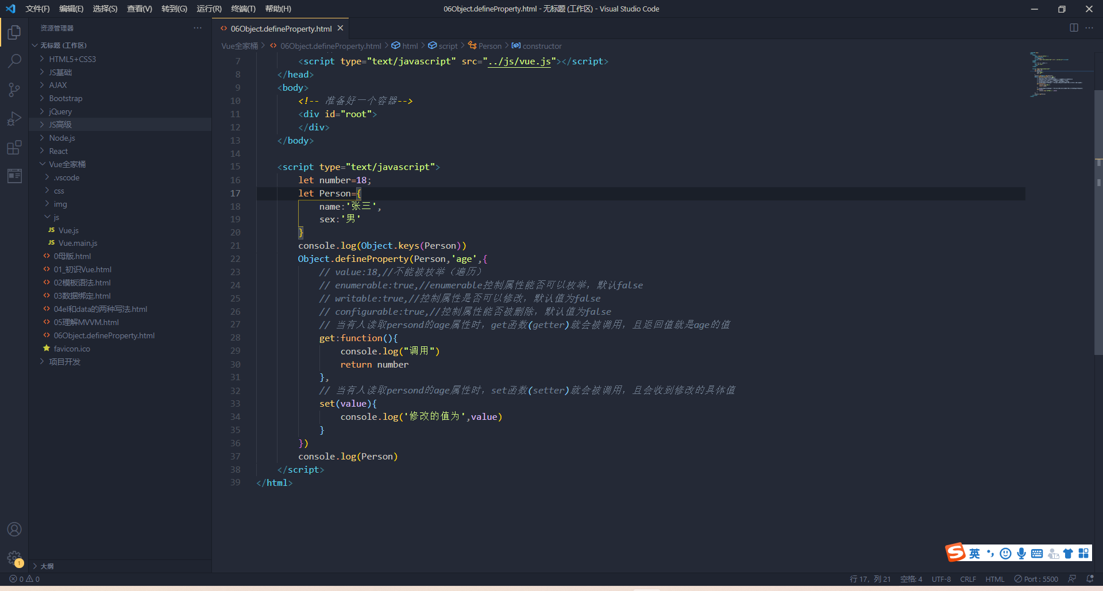The image size is (1103, 591).
Task: Open Source Control view
Action: tap(14, 90)
